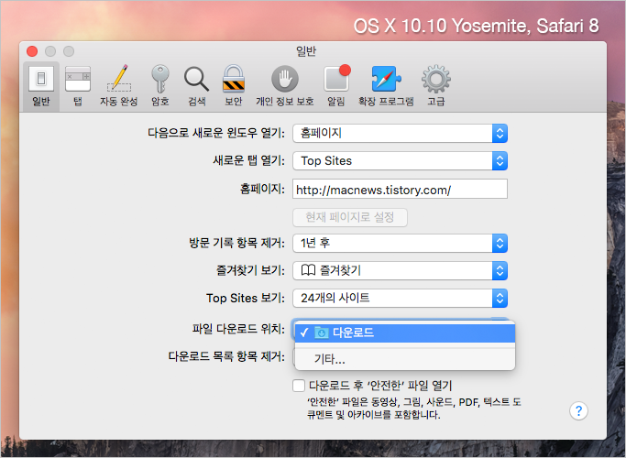Open the 검색 (Search) magnifier pane
This screenshot has height=458, width=626.
click(x=196, y=87)
